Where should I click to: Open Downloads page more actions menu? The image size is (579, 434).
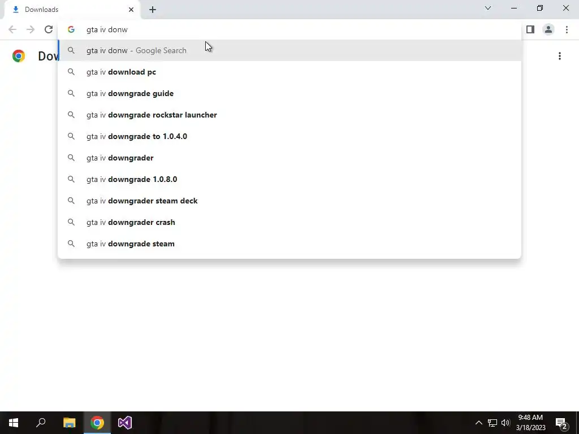(560, 56)
